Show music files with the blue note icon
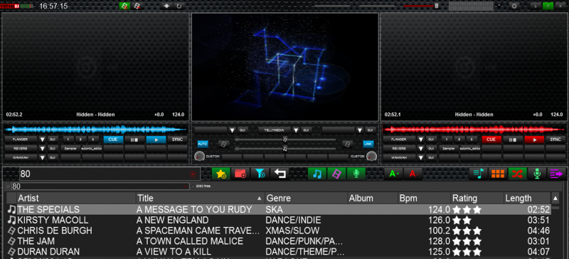The height and width of the screenshot is (259, 569). pos(317,174)
